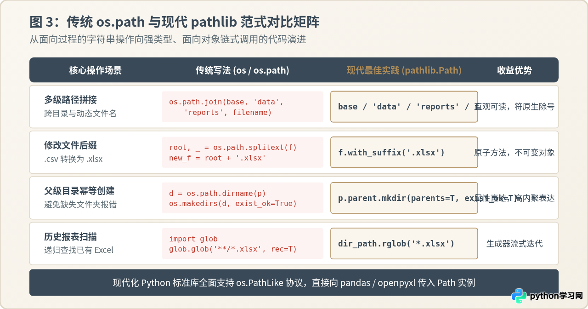The image size is (588, 309).
Task: Select the .csv 转换为 .xlsx subtitle
Action: [x=73, y=159]
